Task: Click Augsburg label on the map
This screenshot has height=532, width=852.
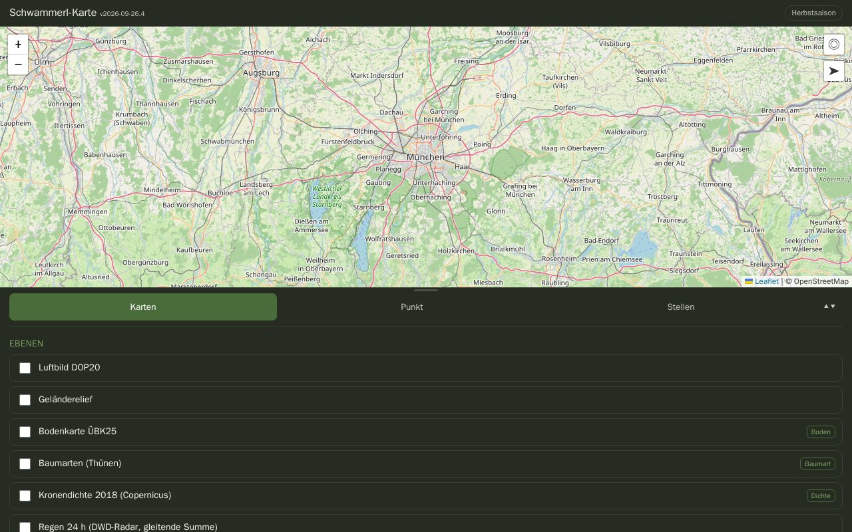Action: pos(262,72)
